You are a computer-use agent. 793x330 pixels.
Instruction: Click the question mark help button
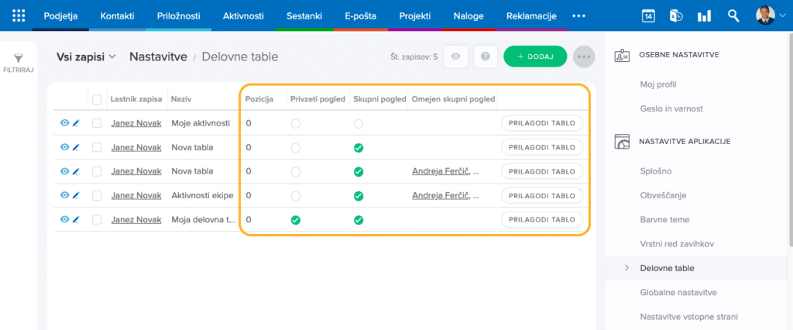(486, 57)
